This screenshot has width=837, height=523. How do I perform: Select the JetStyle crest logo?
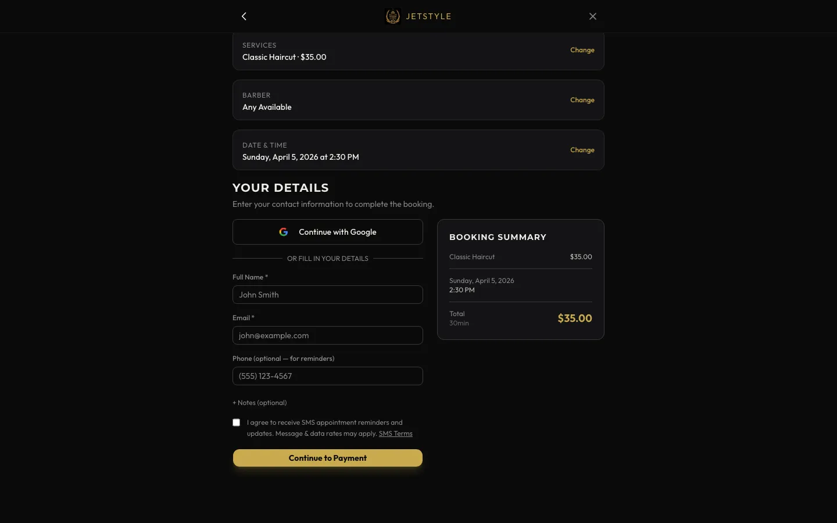pos(393,16)
